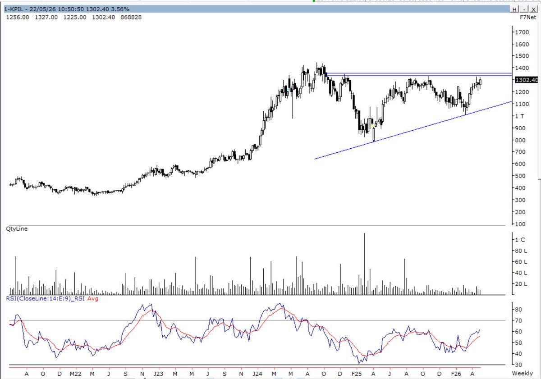Click the H button in chart header
The height and width of the screenshot is (379, 541).
515,10
